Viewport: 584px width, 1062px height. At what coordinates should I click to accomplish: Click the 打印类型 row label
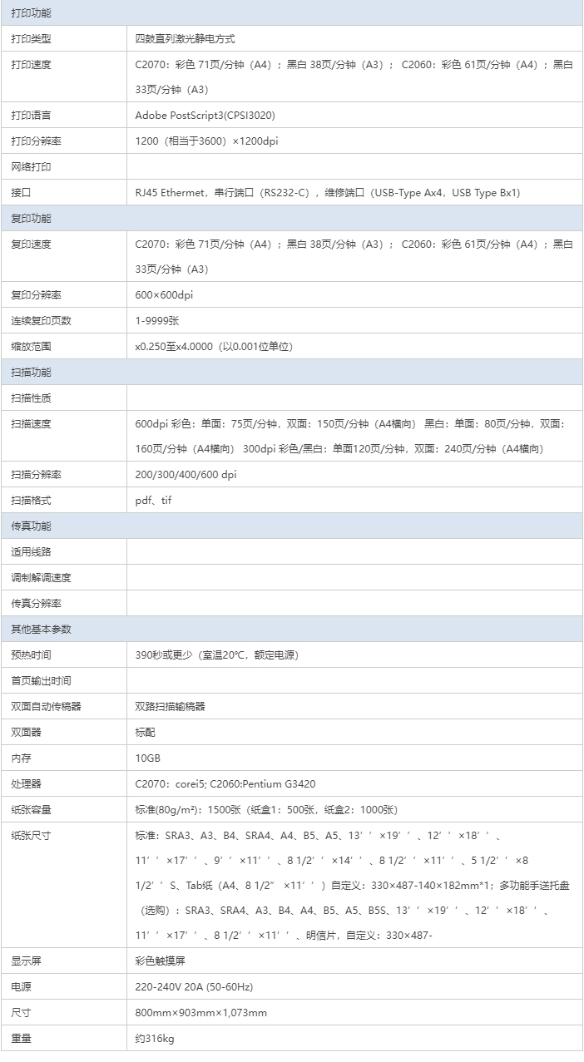tap(32, 38)
